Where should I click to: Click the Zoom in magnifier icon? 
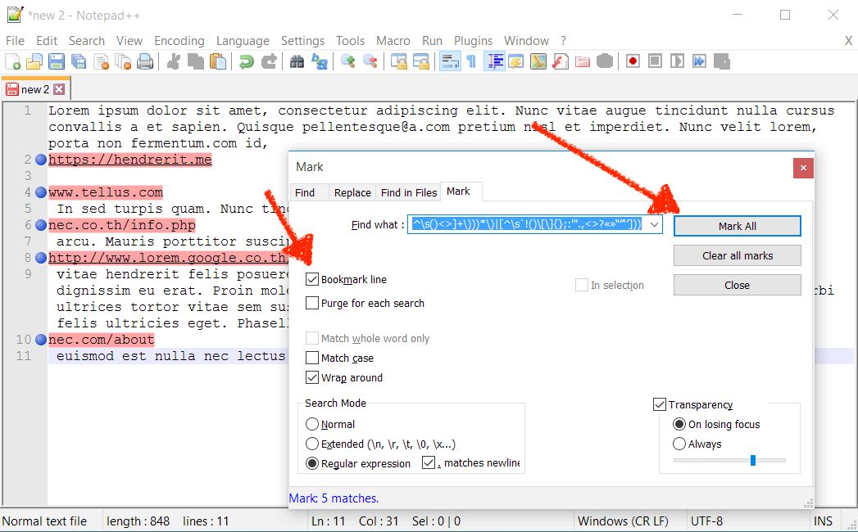point(348,61)
